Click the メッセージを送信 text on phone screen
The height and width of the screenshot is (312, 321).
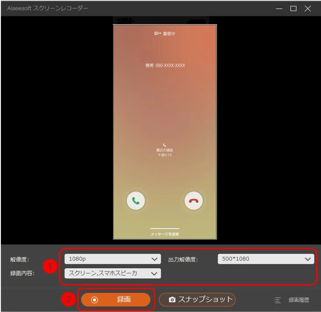[x=165, y=234]
